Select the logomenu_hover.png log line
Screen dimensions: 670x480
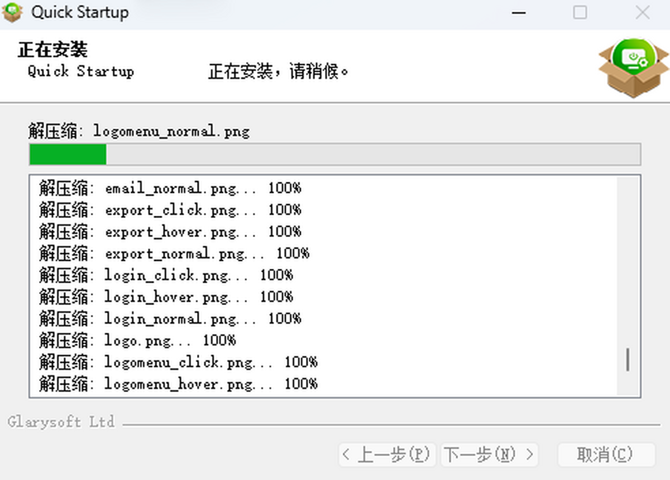tap(178, 384)
